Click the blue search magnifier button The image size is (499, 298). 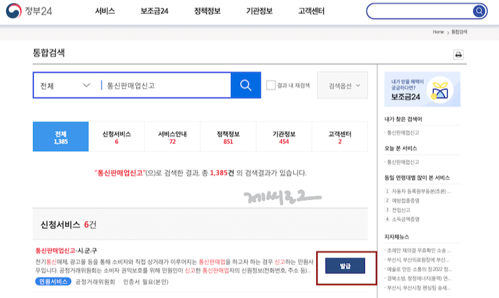click(x=246, y=85)
